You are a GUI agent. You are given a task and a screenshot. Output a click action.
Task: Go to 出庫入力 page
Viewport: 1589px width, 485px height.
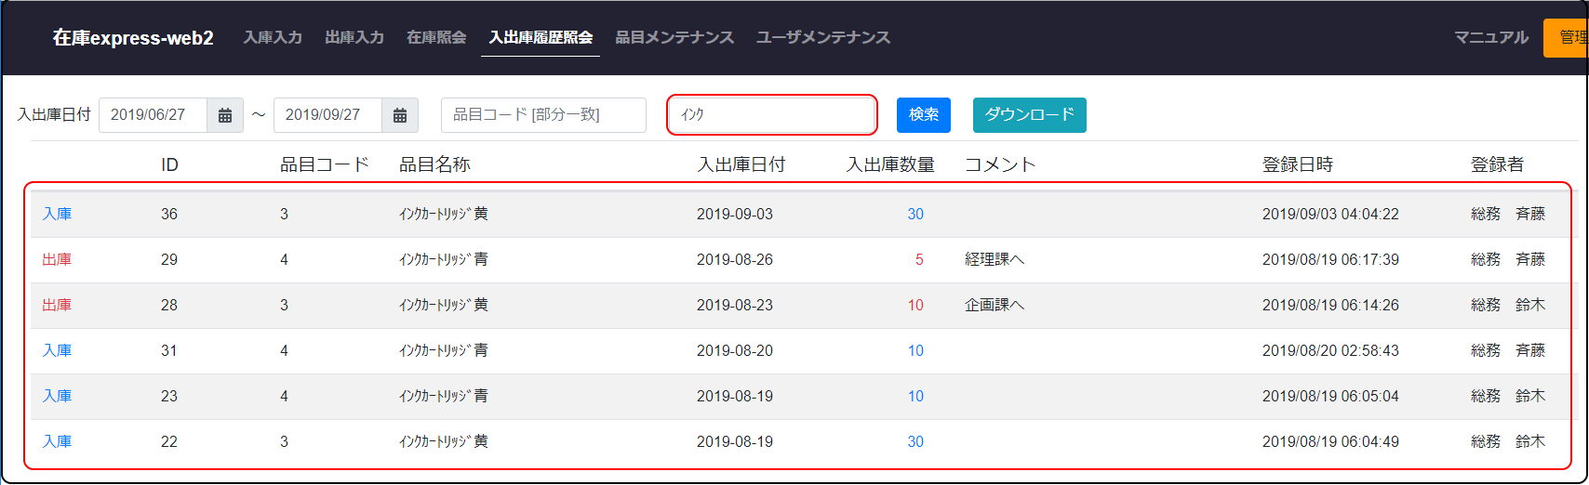[354, 38]
